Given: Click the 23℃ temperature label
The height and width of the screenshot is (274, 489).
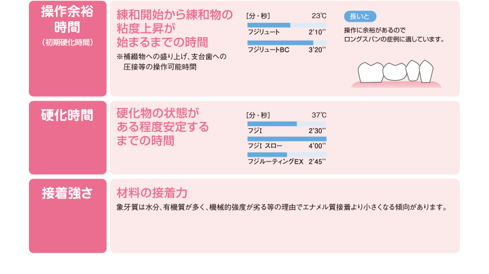Looking at the screenshot, I should (x=319, y=16).
